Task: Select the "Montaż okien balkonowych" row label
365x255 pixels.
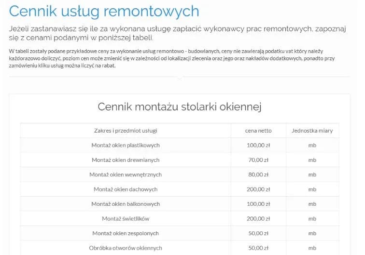Action: coord(126,204)
